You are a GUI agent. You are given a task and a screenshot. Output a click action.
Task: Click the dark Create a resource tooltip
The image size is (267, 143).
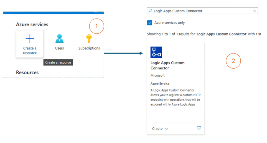(x=58, y=62)
